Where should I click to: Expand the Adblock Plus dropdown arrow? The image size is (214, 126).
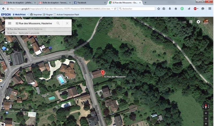click(x=198, y=9)
